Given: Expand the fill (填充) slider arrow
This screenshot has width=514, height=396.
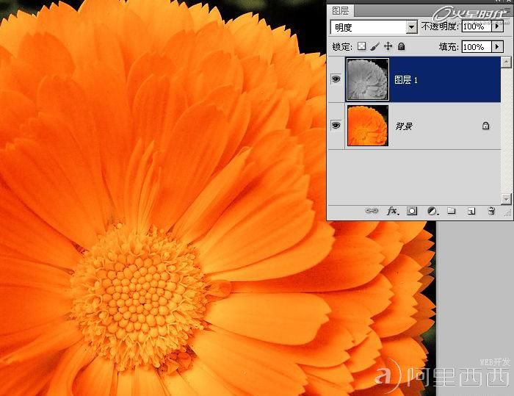Looking at the screenshot, I should pyautogui.click(x=497, y=46).
